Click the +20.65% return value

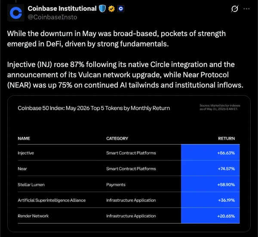(x=226, y=216)
